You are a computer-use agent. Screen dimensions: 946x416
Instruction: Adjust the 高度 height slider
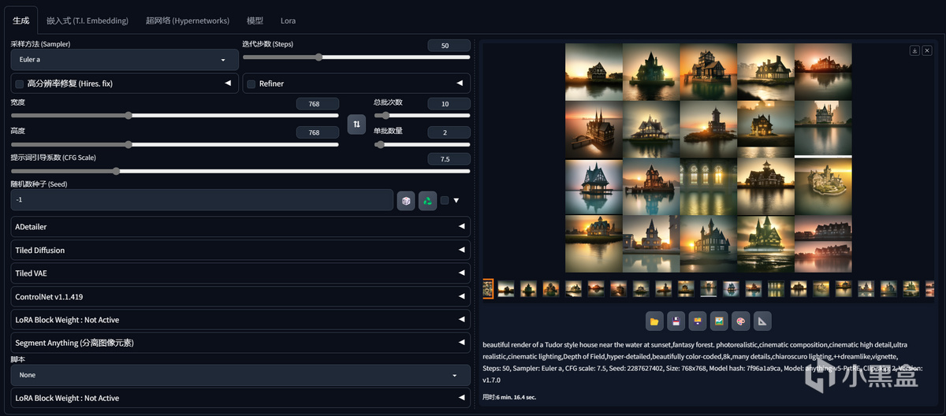pyautogui.click(x=175, y=144)
